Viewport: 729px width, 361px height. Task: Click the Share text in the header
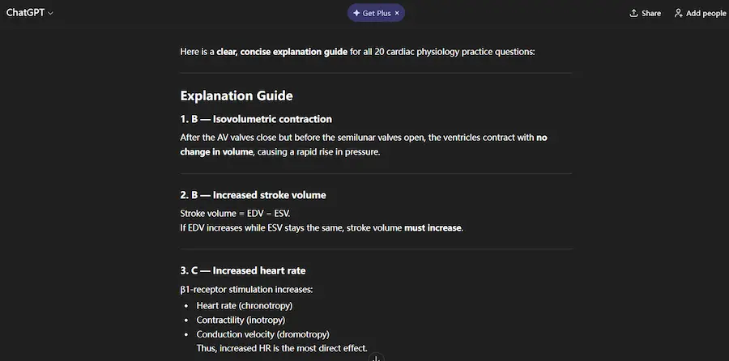point(650,13)
